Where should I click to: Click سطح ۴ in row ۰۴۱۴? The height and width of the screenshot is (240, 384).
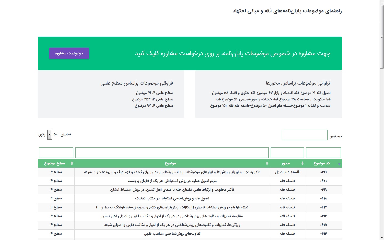pyautogui.click(x=56, y=234)
